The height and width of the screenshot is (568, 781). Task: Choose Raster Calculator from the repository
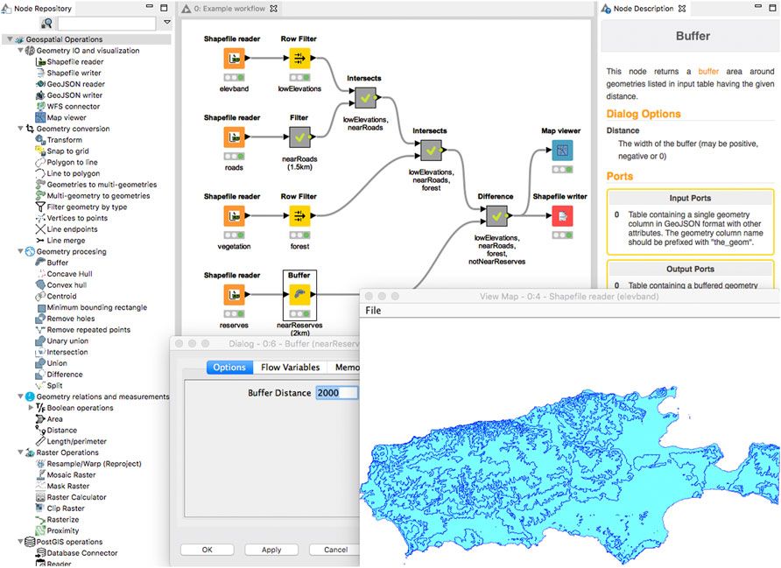click(x=76, y=497)
